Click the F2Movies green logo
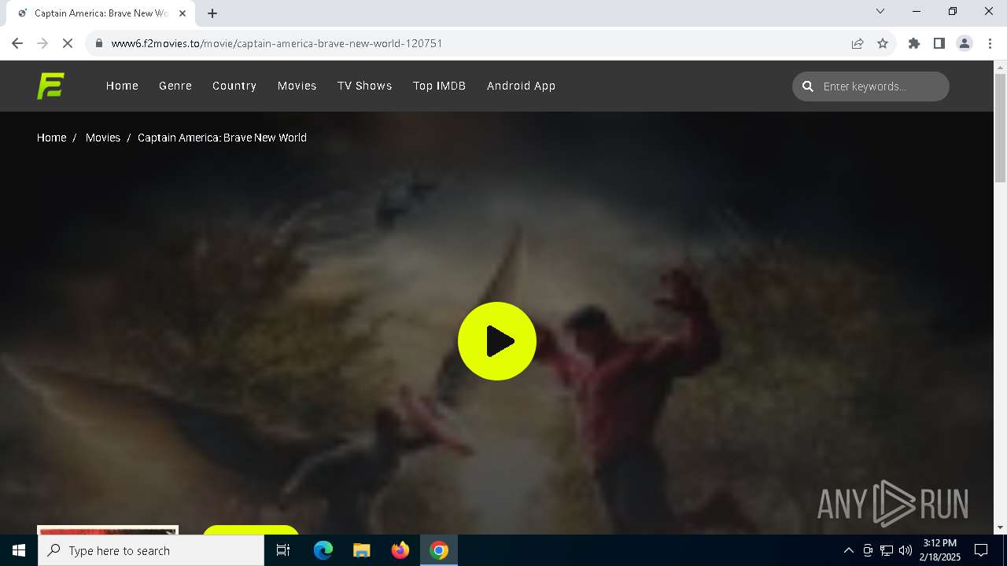The width and height of the screenshot is (1007, 566). coord(50,86)
